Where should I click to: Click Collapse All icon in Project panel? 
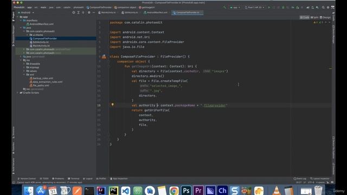point(83,12)
